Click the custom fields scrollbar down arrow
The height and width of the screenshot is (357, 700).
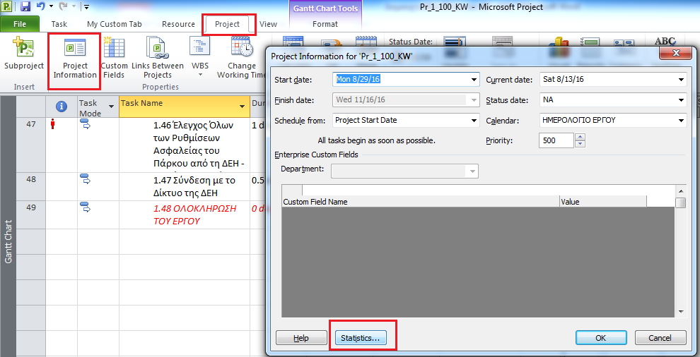[x=681, y=312]
